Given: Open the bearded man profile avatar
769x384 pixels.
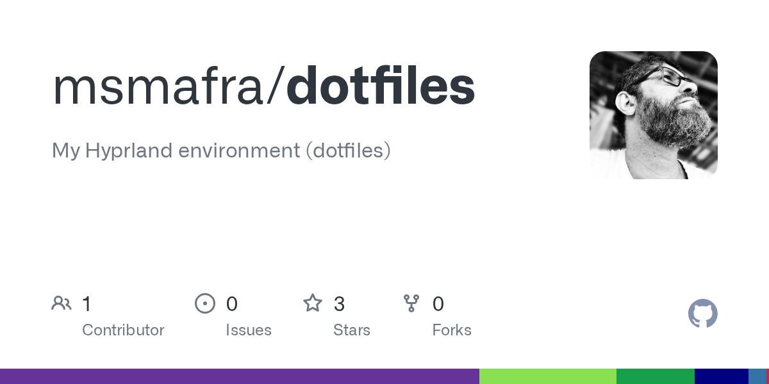Looking at the screenshot, I should tap(653, 115).
